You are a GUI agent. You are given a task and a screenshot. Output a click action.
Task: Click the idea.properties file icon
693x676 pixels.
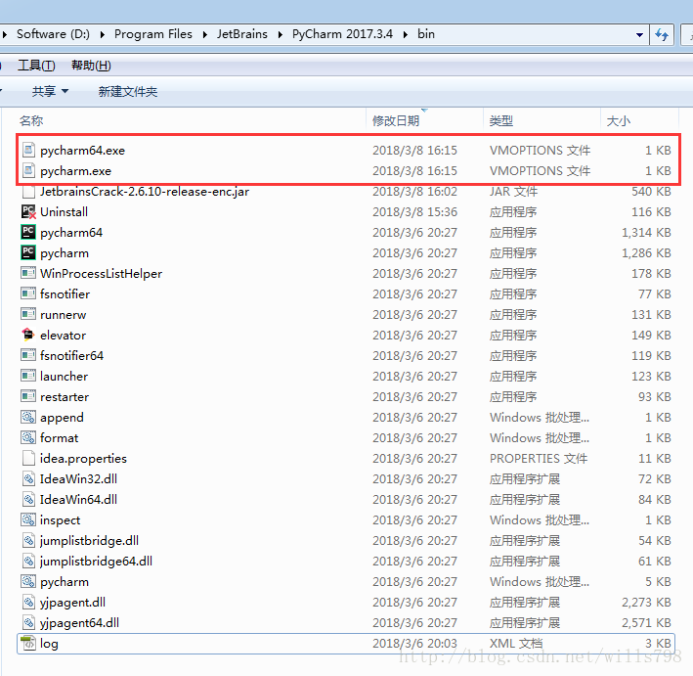point(28,458)
